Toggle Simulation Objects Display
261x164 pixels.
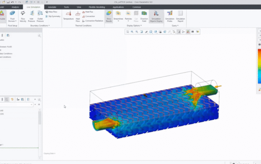tap(156, 16)
